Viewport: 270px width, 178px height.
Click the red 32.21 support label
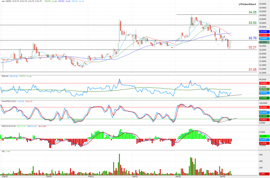(252, 47)
